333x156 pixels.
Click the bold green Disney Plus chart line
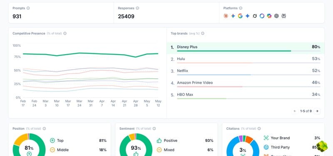91,53
